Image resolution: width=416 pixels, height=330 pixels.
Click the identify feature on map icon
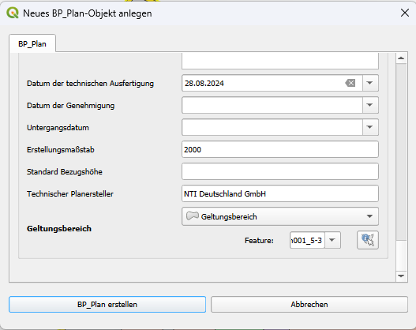(x=367, y=240)
